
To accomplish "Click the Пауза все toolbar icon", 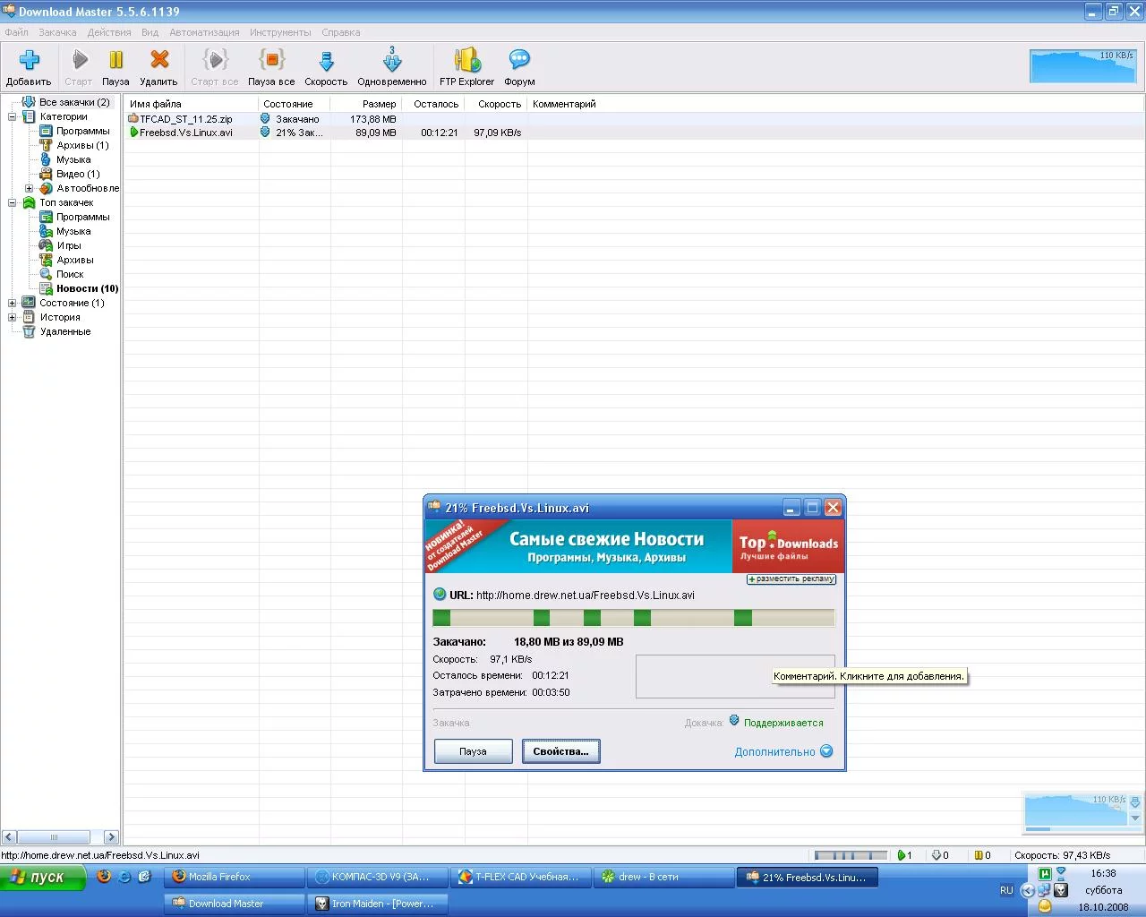I will (x=271, y=67).
